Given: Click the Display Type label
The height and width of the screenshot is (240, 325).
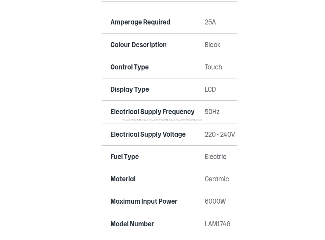Looking at the screenshot, I should (130, 90).
